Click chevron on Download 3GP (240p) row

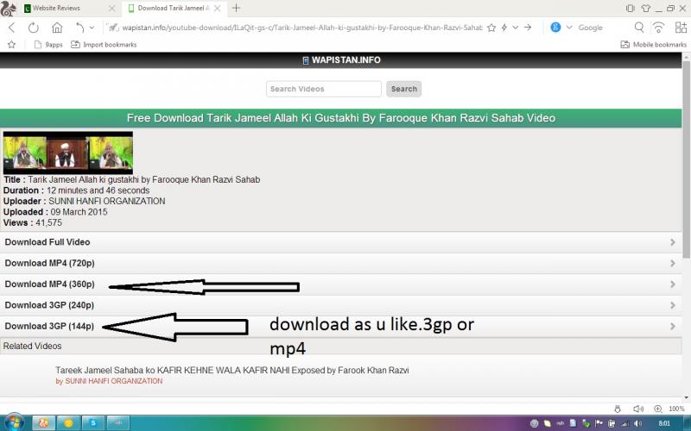pyautogui.click(x=673, y=305)
